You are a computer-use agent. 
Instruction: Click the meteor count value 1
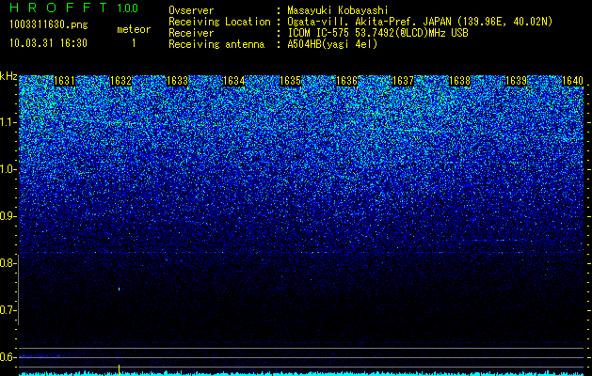134,43
